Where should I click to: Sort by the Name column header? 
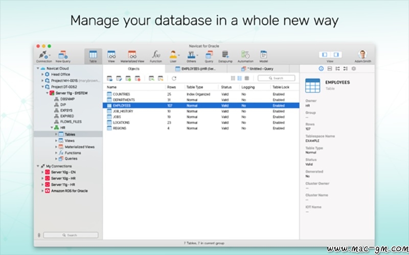[x=134, y=87]
